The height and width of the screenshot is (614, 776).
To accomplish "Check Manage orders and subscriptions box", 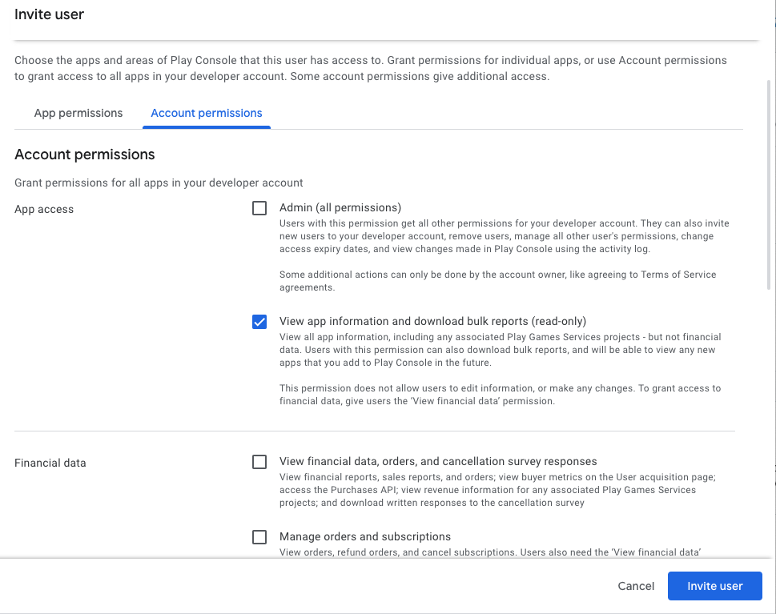I will tap(259, 537).
